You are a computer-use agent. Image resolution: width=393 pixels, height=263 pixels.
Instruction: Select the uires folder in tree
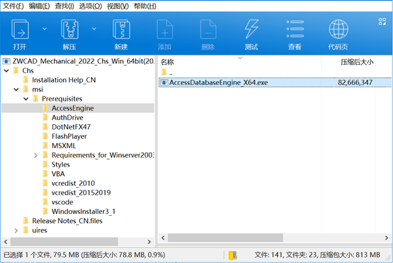click(x=35, y=230)
